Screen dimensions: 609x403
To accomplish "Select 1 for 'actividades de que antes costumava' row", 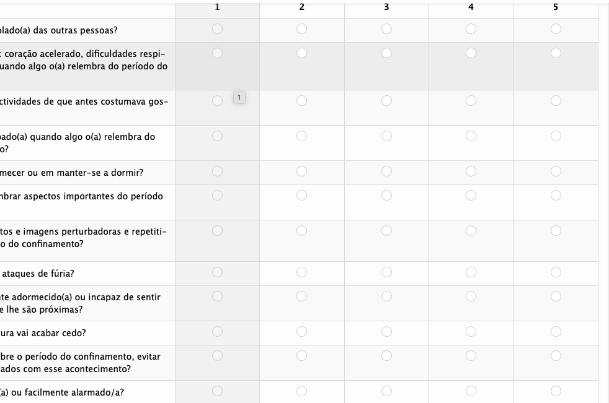I will 217,100.
